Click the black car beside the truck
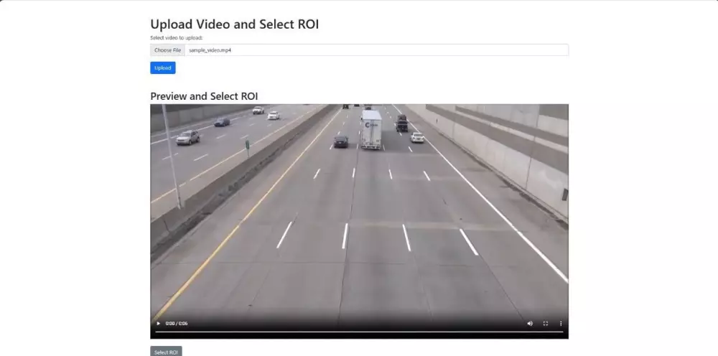This screenshot has height=356, width=718. point(340,141)
